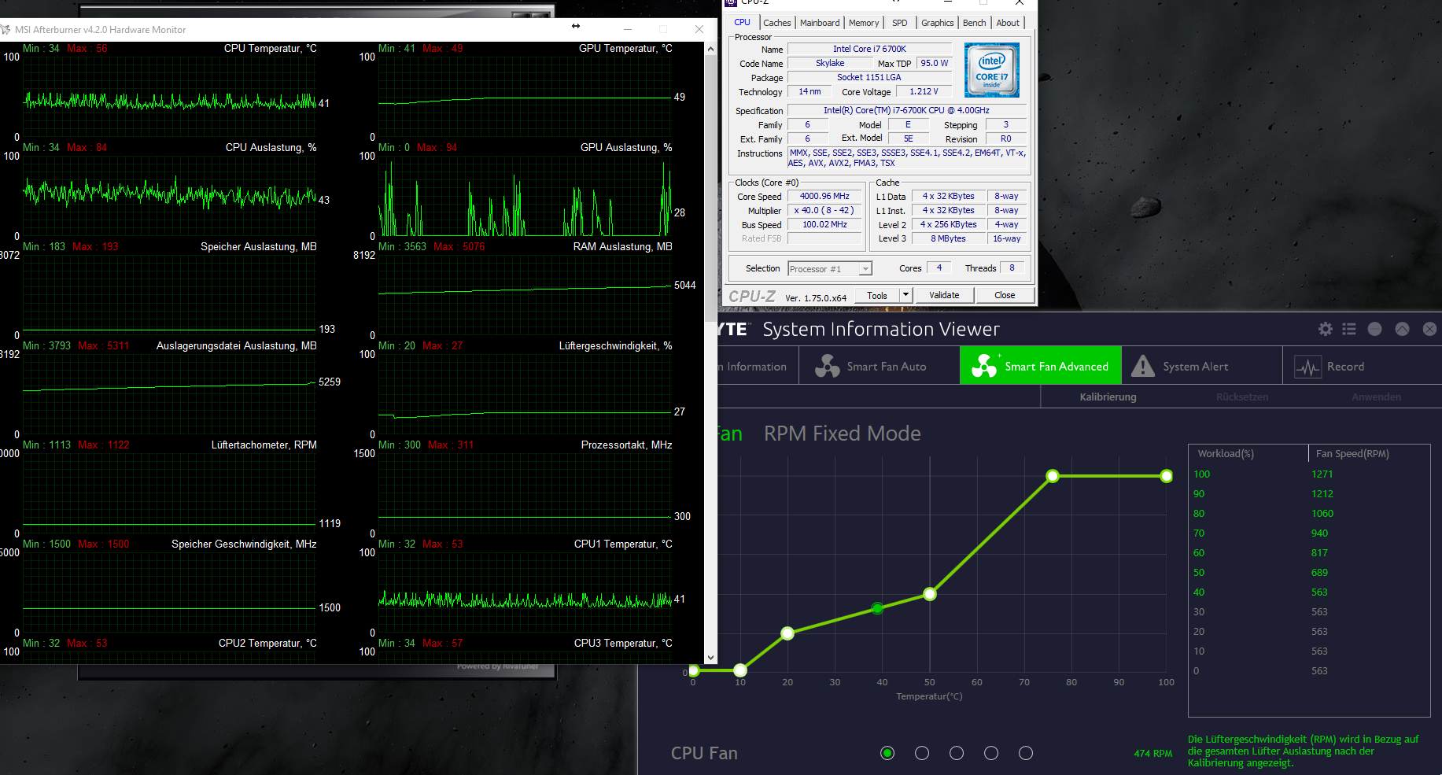Select the fourth fan radio button

991,753
